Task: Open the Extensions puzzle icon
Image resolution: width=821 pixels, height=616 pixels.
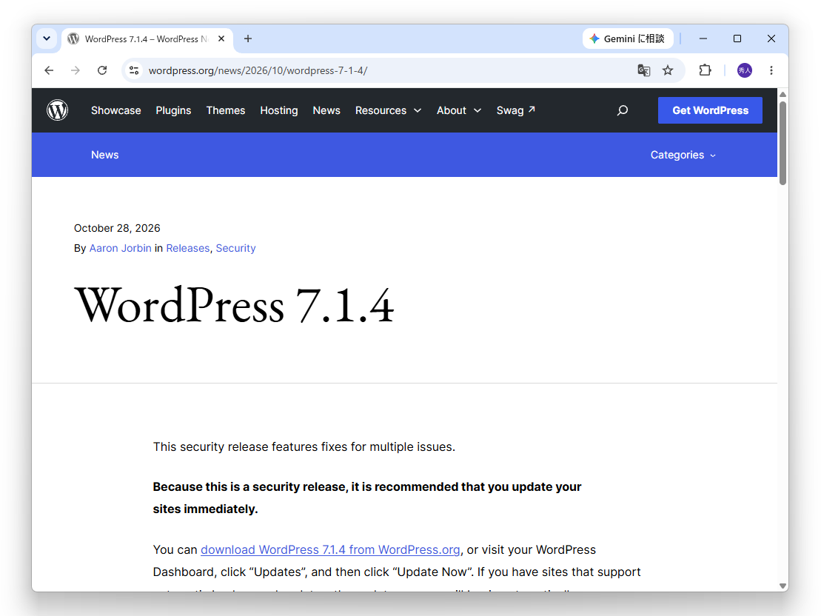Action: [x=706, y=70]
